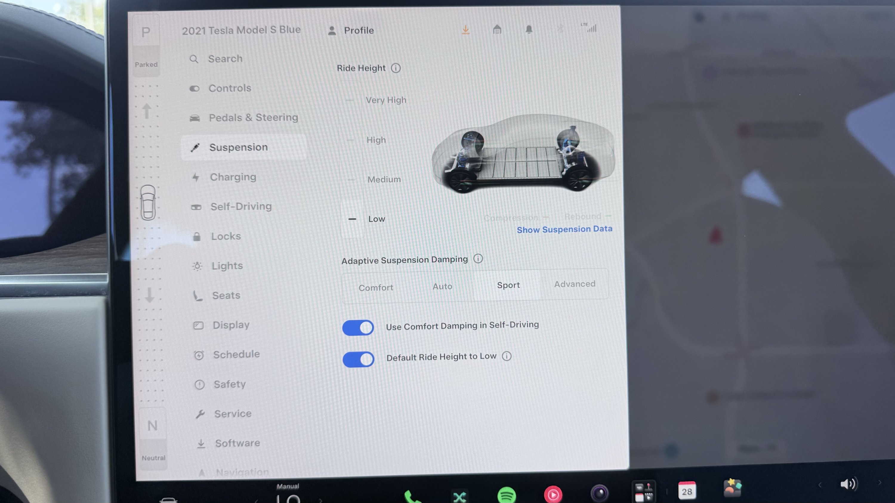Tap the car outline on the gear strip
Image resolution: width=895 pixels, height=503 pixels.
148,202
